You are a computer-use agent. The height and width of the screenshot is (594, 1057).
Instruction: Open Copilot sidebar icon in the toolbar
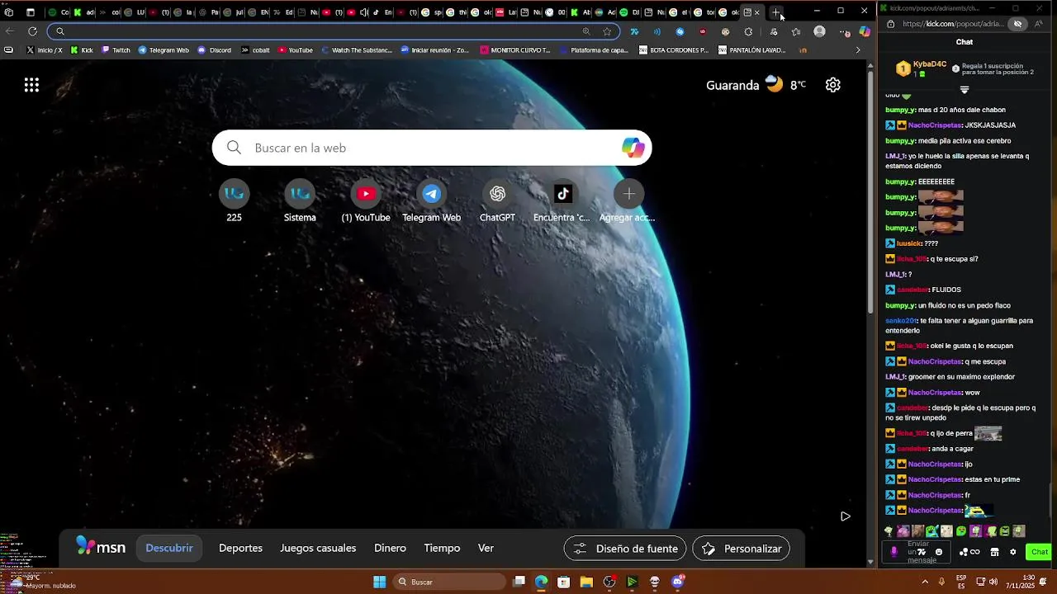click(x=865, y=31)
